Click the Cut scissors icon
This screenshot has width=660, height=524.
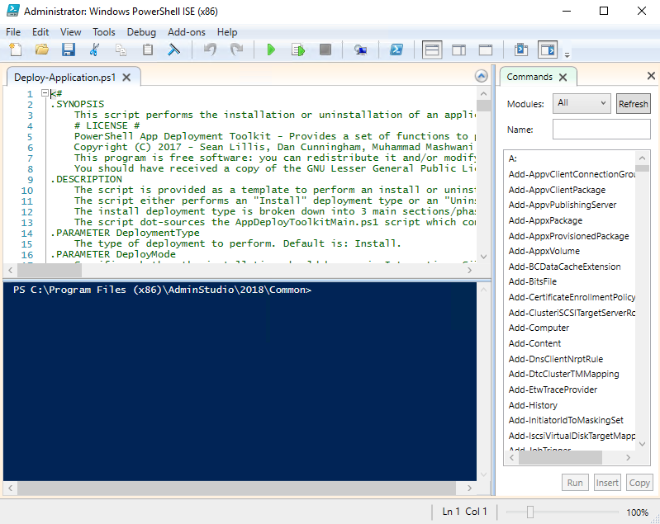click(x=94, y=50)
